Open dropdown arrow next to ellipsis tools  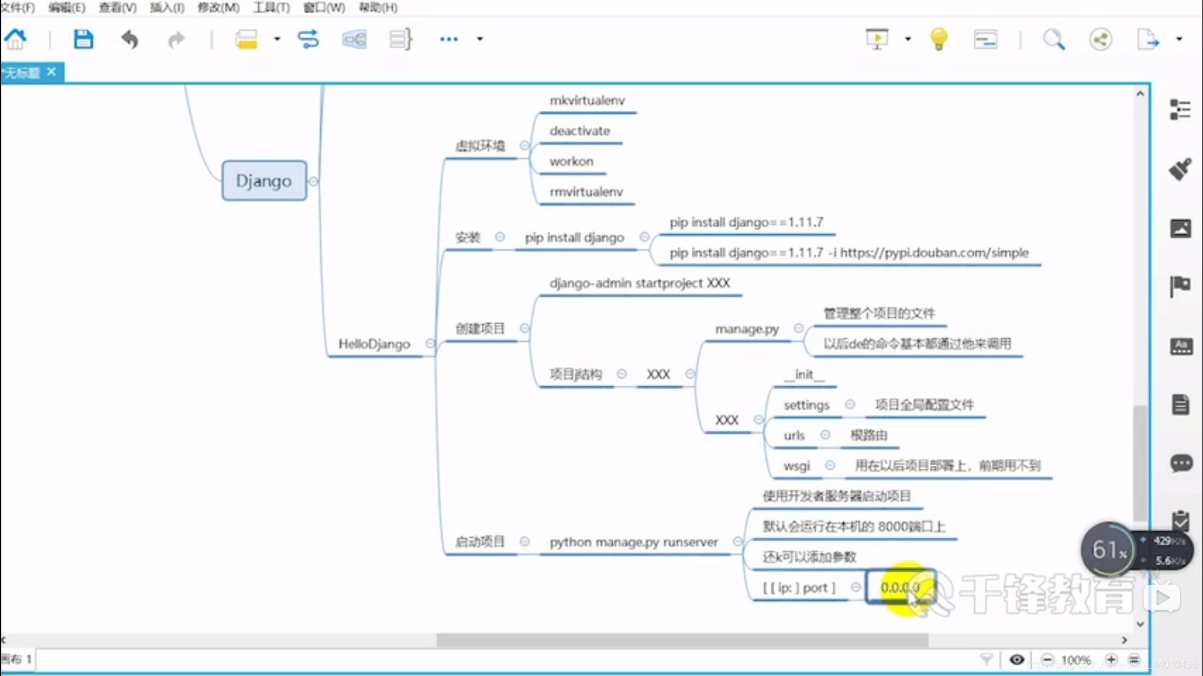click(x=480, y=39)
